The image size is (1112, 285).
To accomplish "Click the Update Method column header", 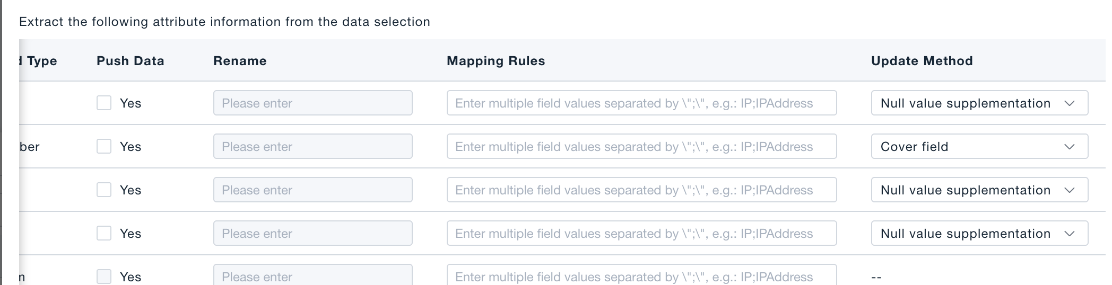I will 922,61.
